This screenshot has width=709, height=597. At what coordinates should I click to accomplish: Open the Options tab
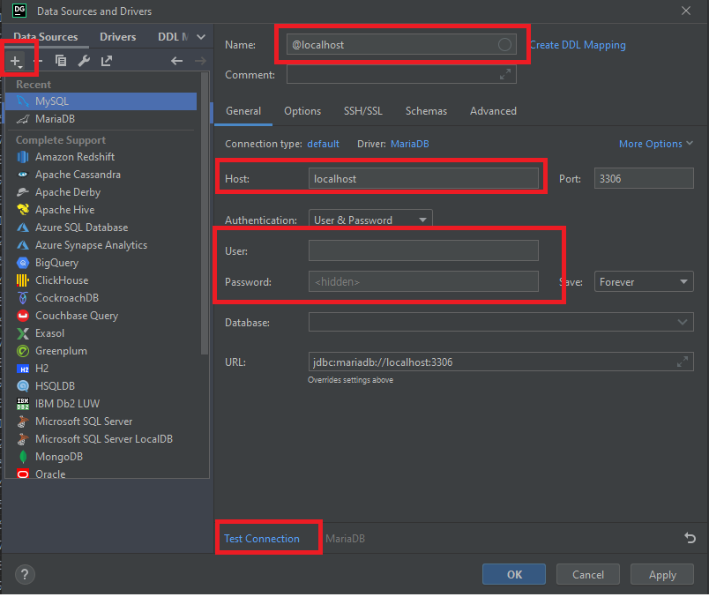click(x=302, y=111)
